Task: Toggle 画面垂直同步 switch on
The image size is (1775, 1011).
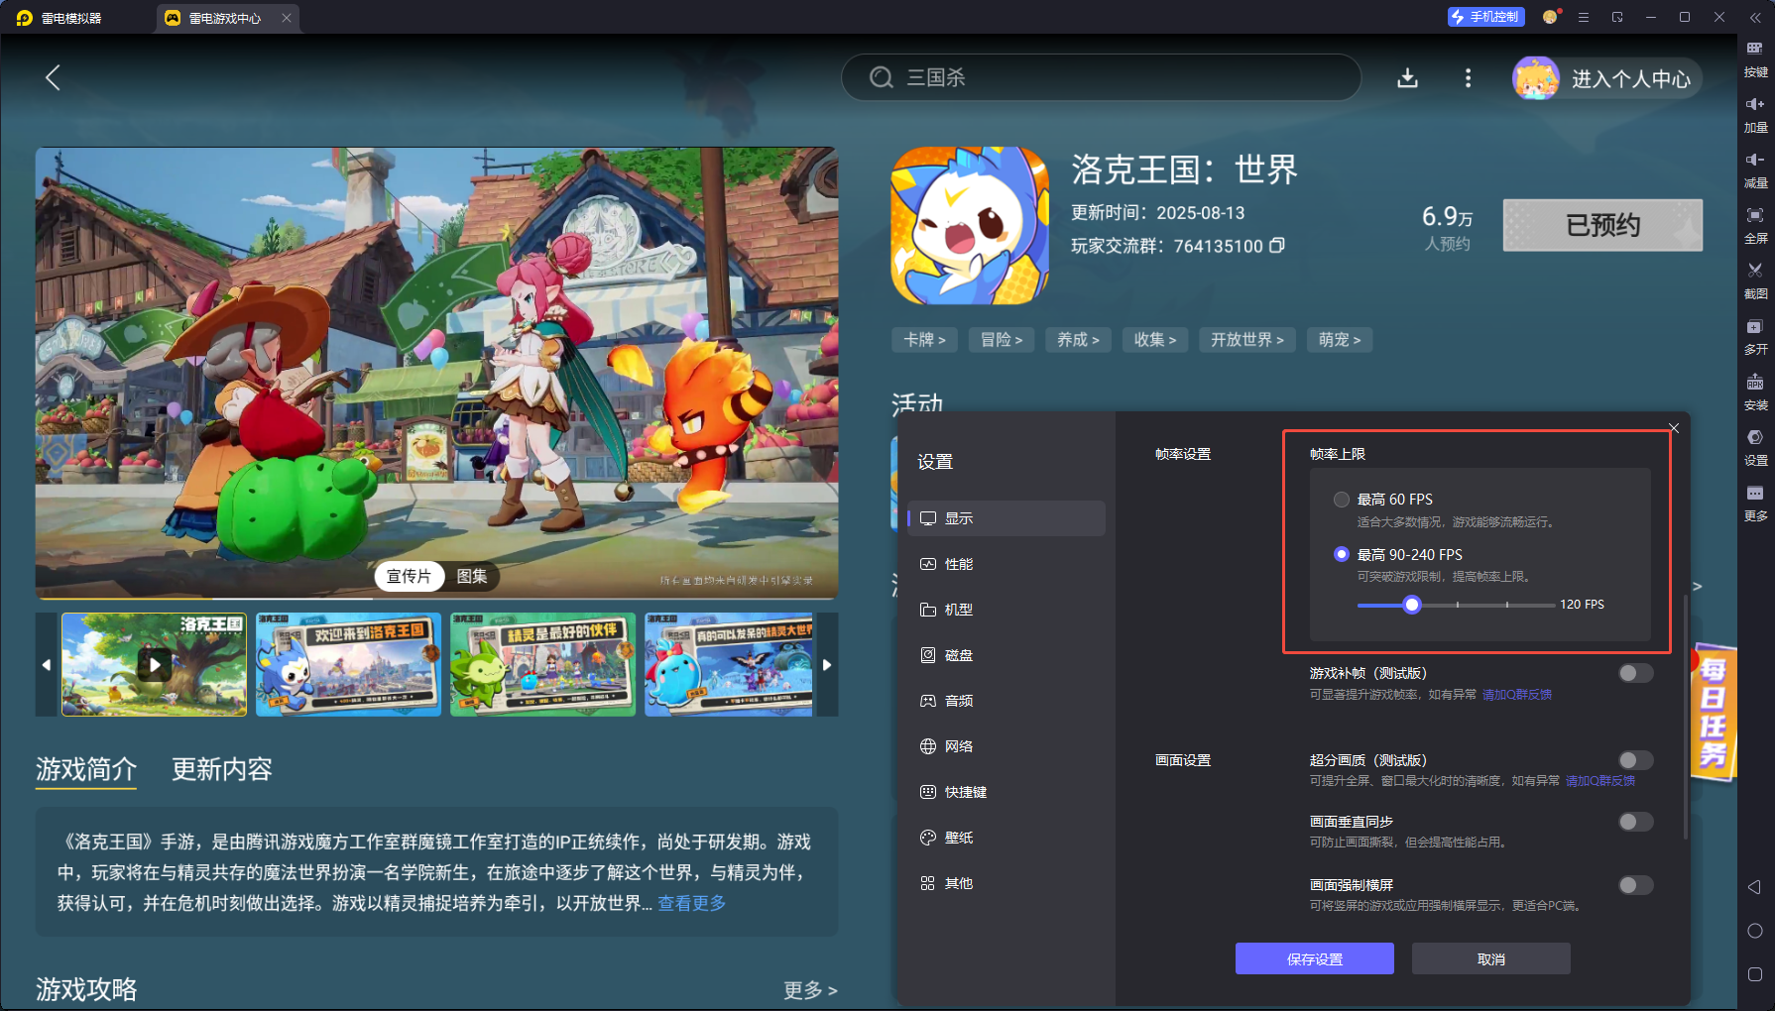Action: [1635, 822]
